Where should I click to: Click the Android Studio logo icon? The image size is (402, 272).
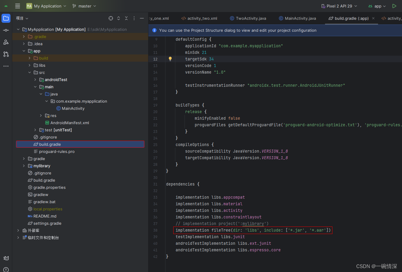(x=6, y=6)
